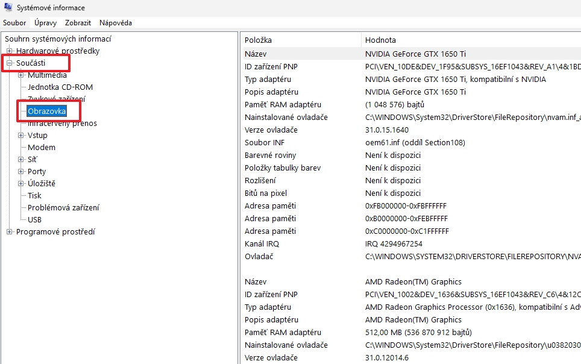581x364 pixels.
Task: Click the Barevné roviny label
Action: tap(270, 155)
